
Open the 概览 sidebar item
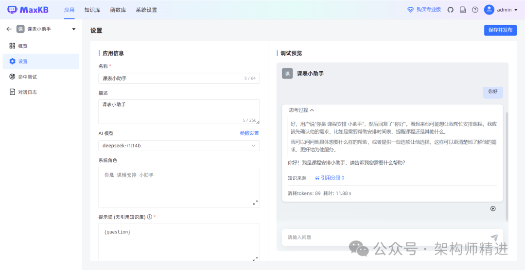(x=41, y=46)
